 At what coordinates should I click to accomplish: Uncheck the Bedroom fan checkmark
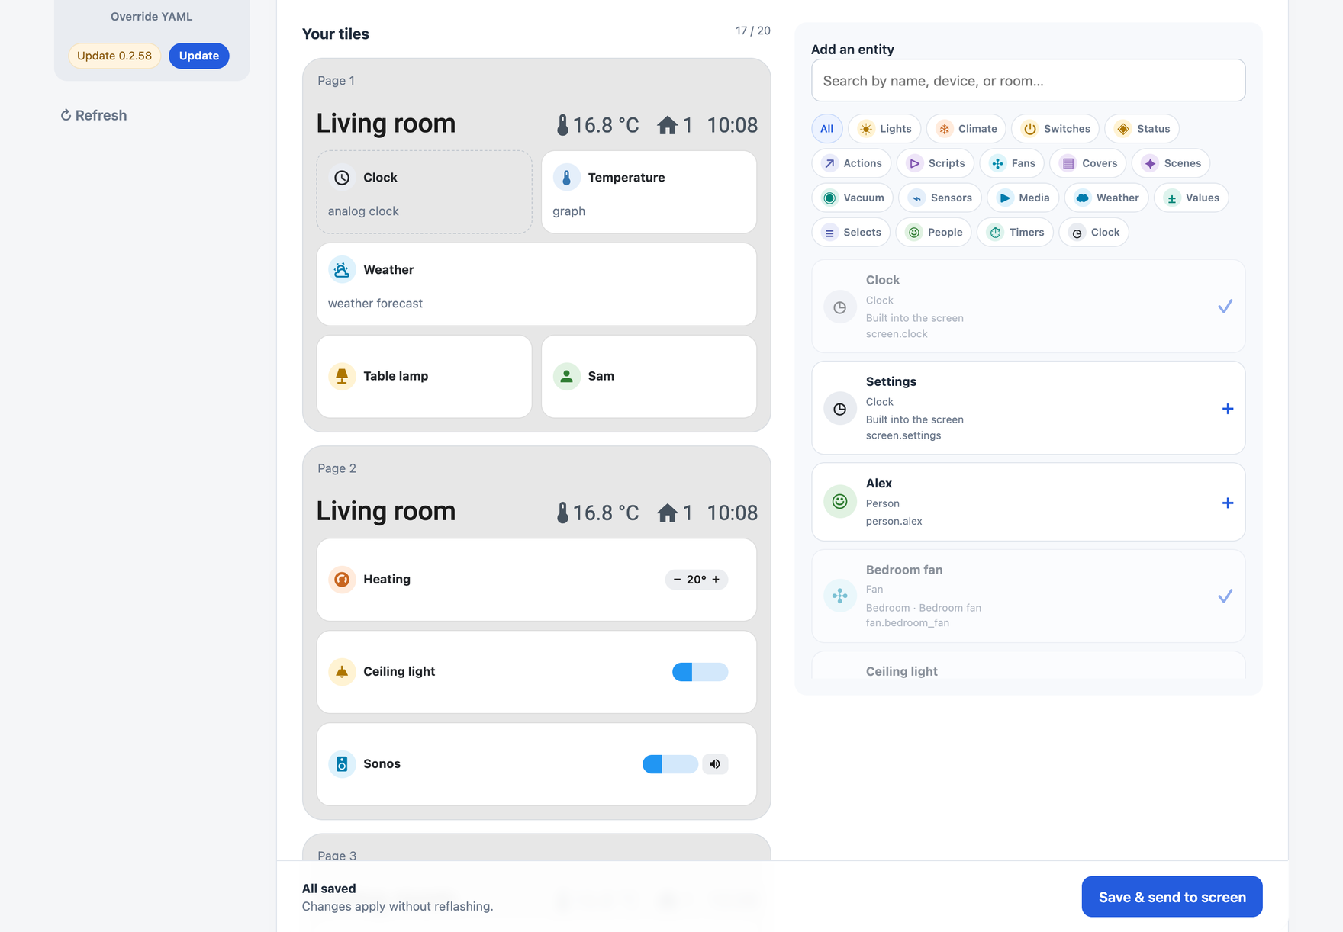pos(1225,596)
